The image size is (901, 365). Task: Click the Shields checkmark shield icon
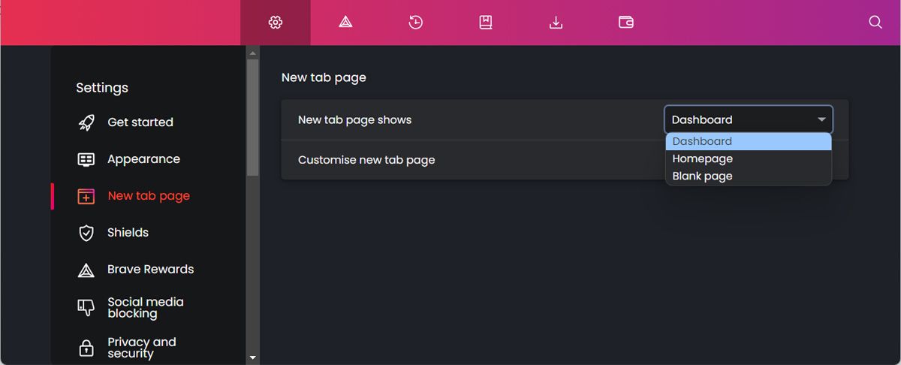[x=86, y=233]
